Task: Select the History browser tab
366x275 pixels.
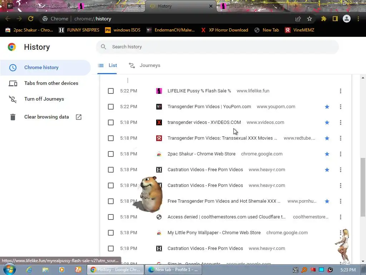Action: tap(181, 6)
